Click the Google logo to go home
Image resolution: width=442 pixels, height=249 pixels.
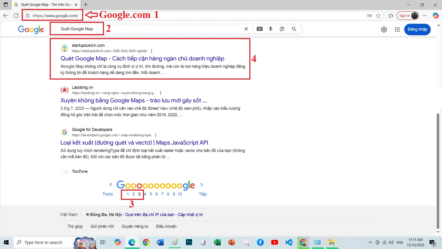31,30
